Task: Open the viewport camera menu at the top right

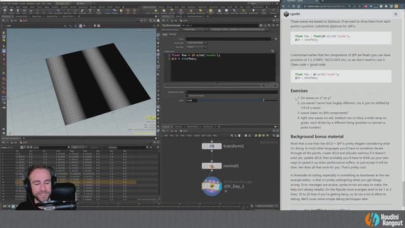Action: (151, 31)
